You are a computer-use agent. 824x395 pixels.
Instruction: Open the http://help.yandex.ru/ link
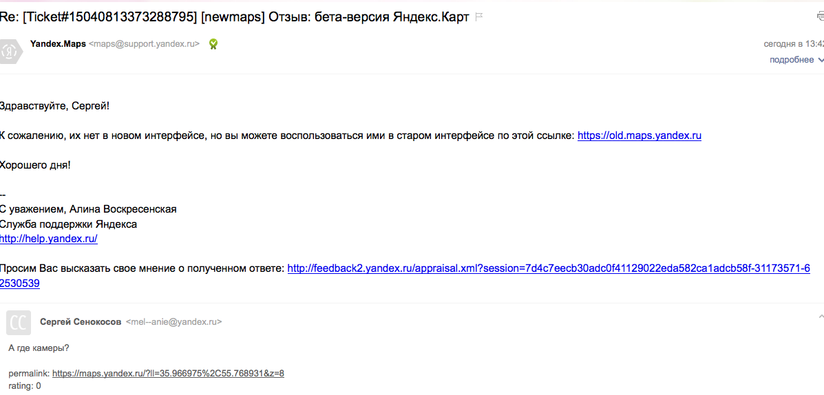click(x=49, y=239)
